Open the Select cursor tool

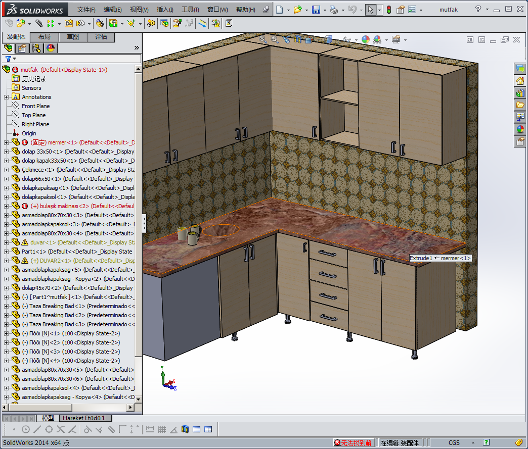tap(371, 10)
